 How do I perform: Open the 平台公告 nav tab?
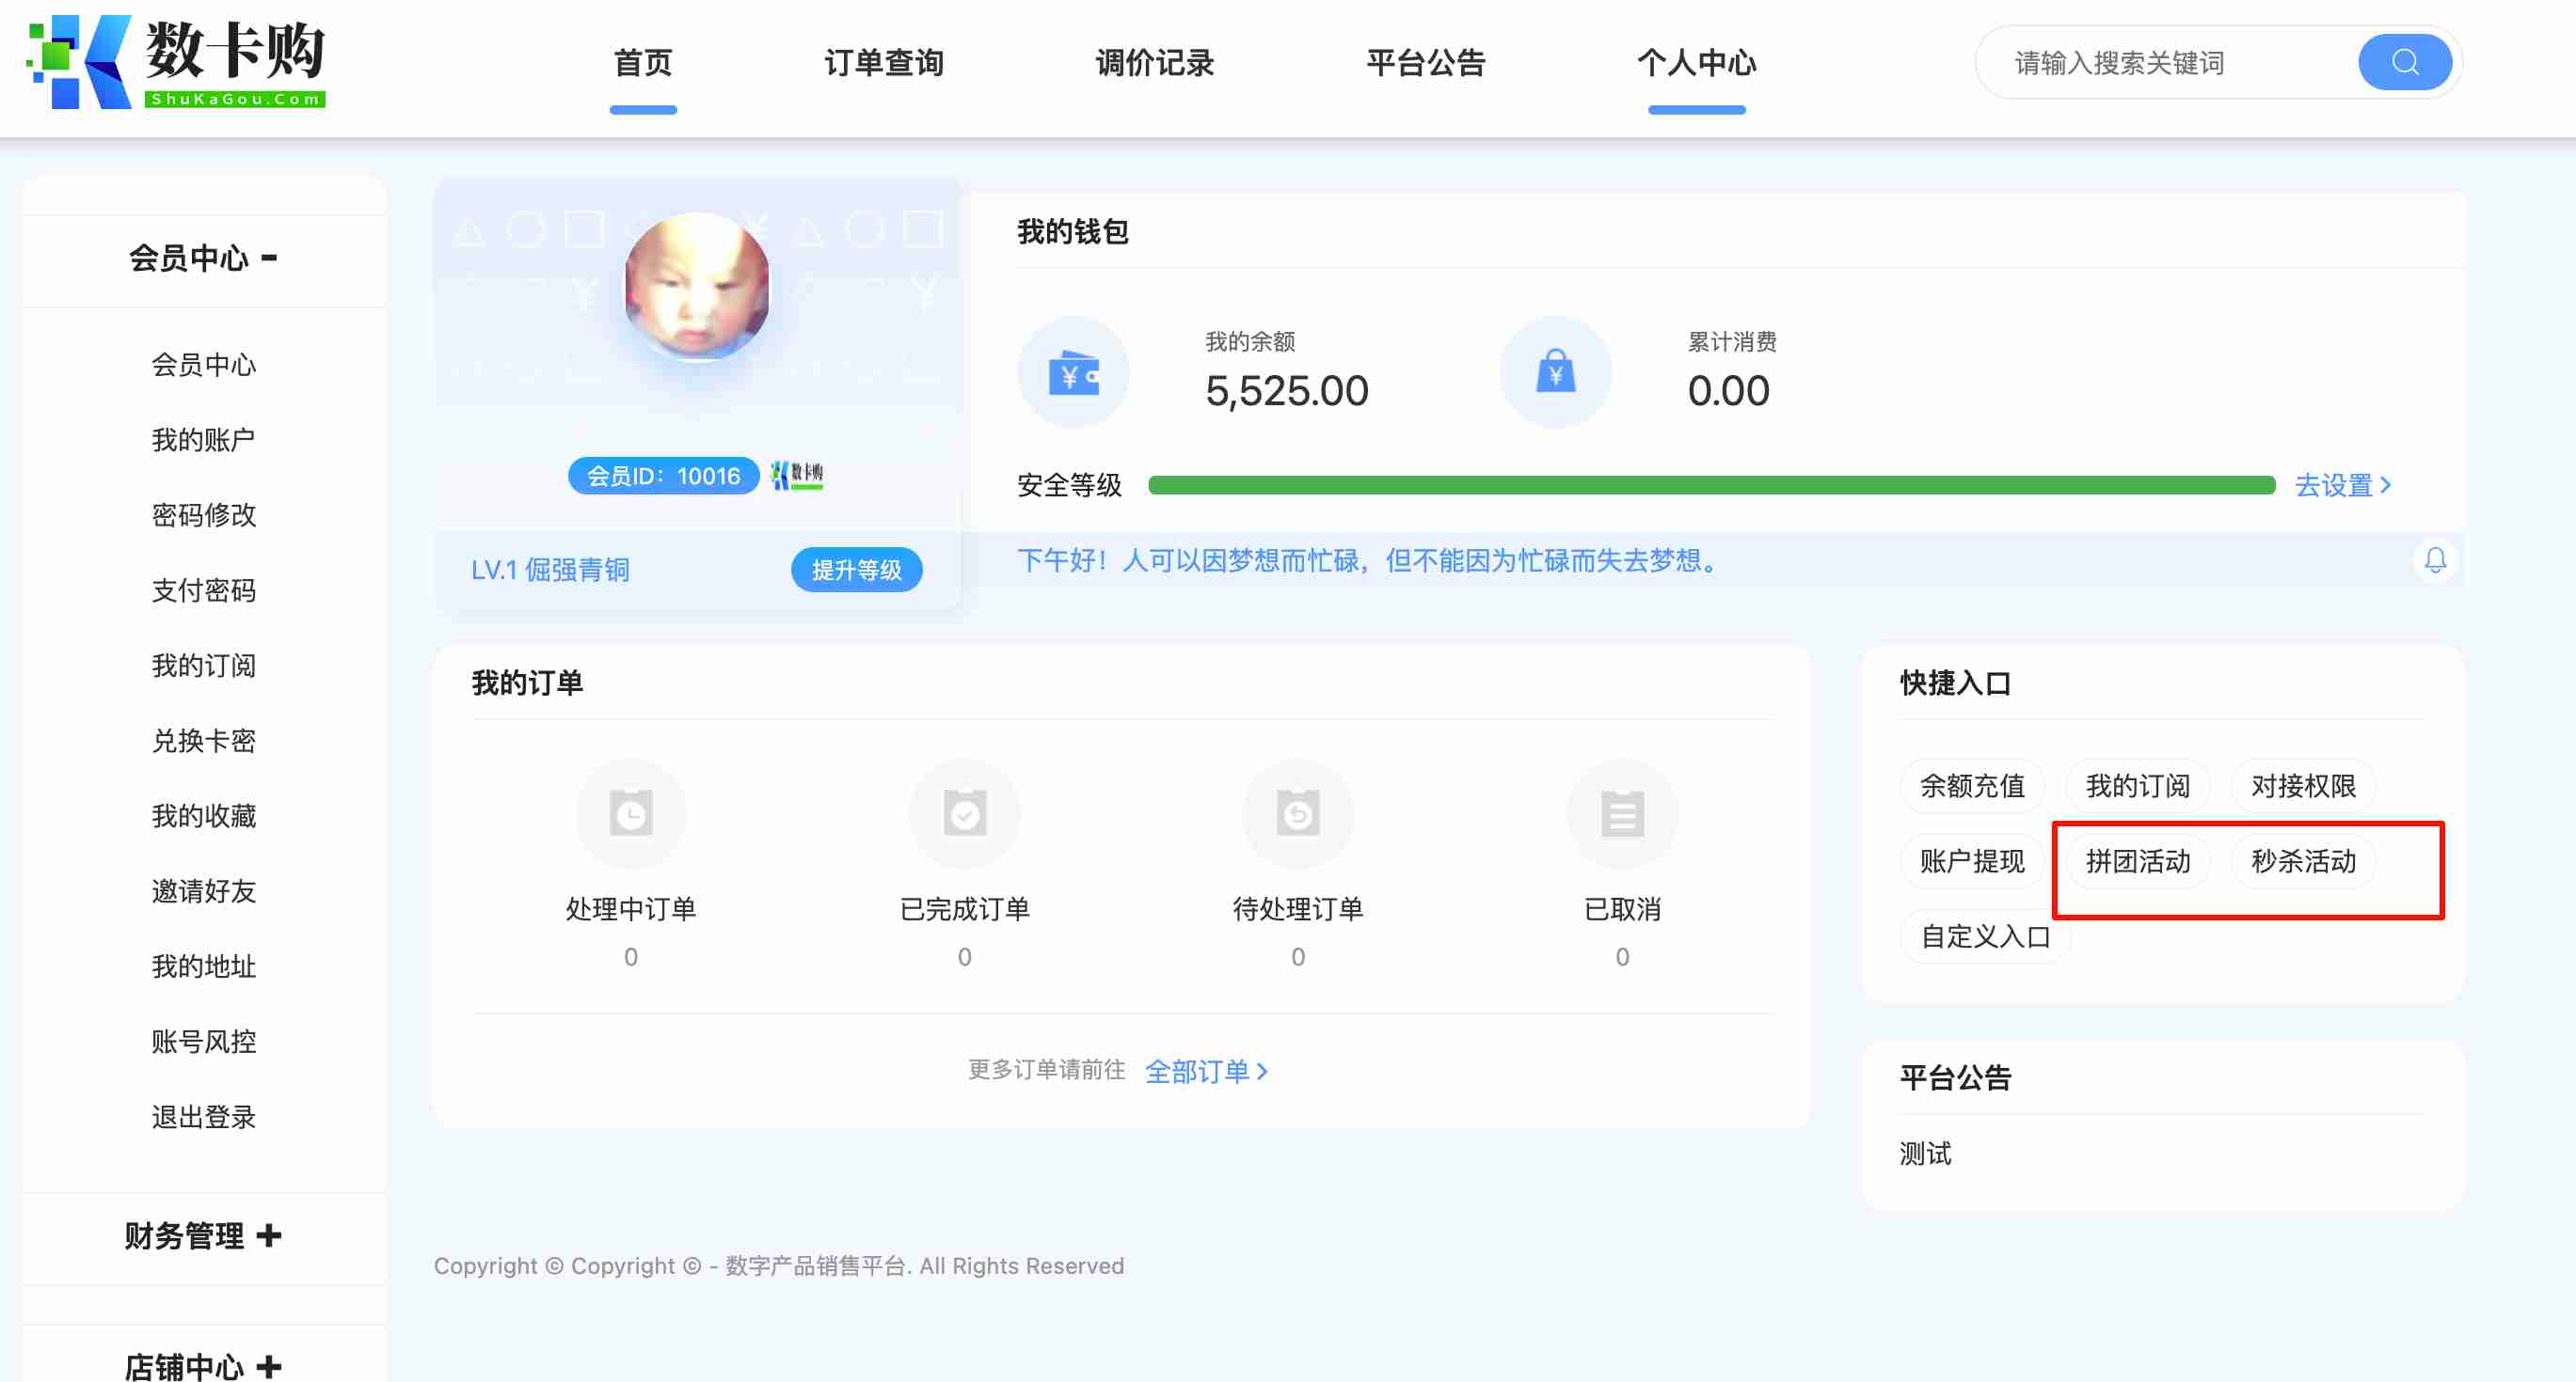click(1425, 63)
